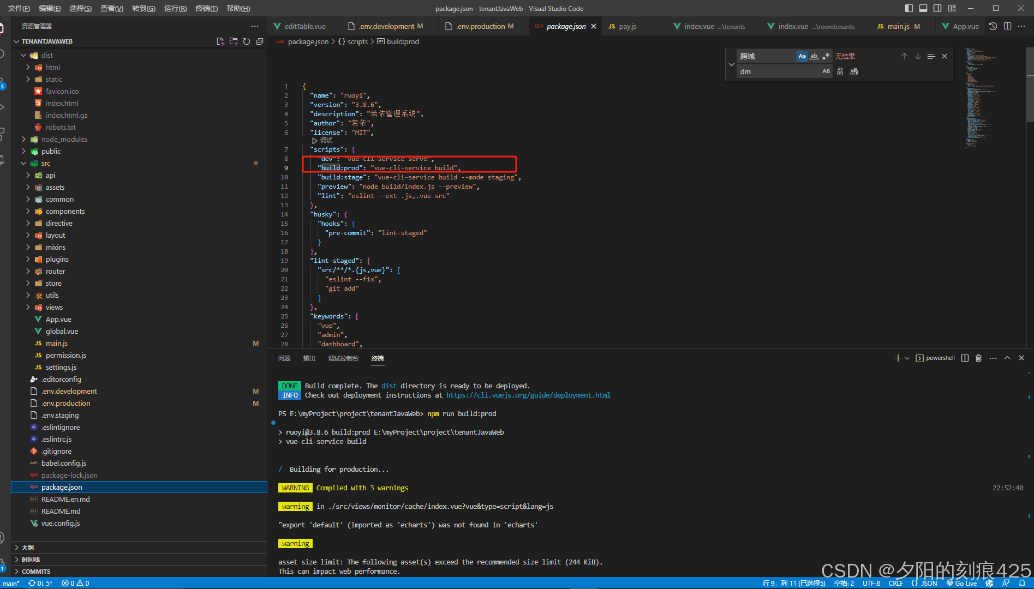Open vue.config.js in file explorer
1034x589 pixels.
[x=61, y=523]
